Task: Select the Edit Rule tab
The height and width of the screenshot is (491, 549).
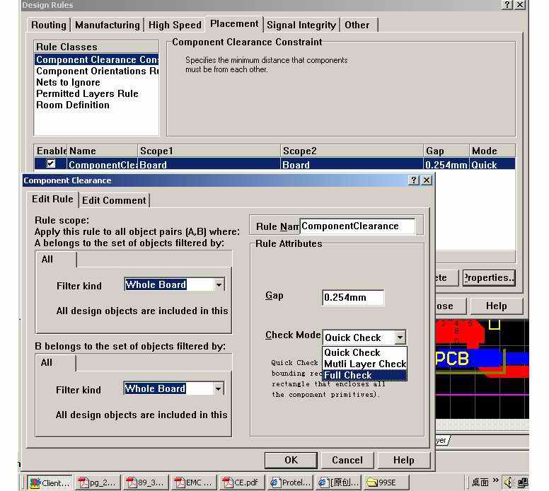Action: [52, 199]
